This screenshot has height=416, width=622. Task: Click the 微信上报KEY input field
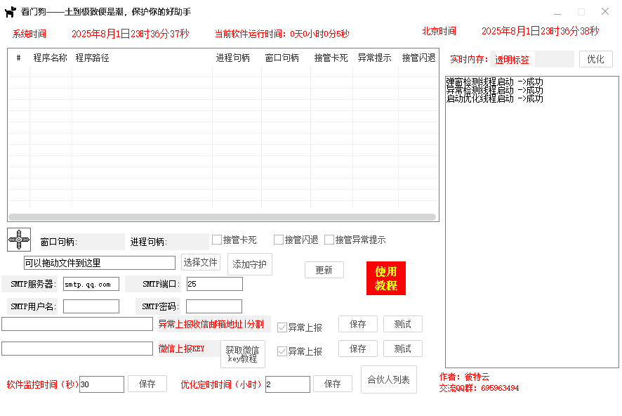[77, 349]
